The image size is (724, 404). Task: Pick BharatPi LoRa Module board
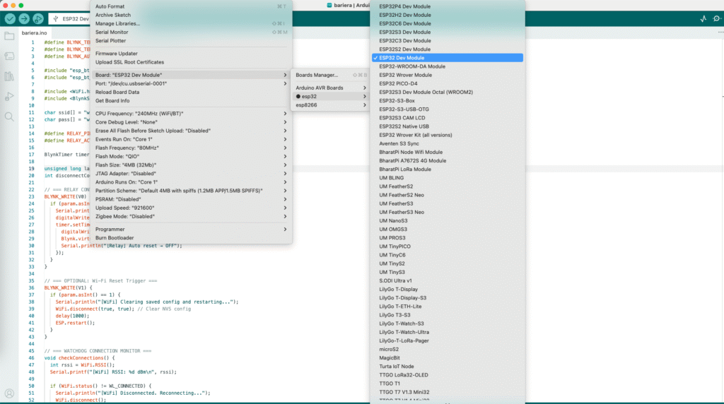tap(448, 170)
